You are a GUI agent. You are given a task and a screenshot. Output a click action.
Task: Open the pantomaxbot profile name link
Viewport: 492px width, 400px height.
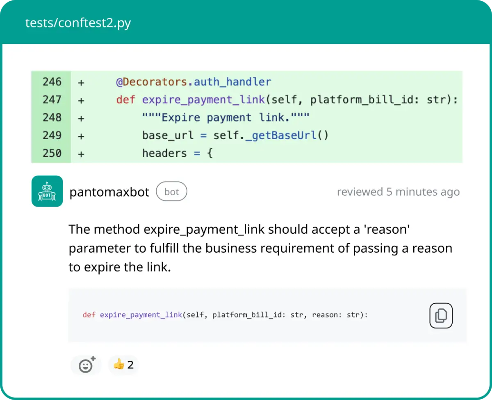(x=109, y=192)
